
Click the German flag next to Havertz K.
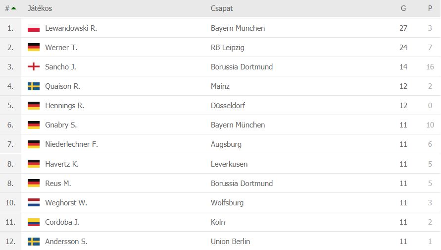tap(34, 164)
